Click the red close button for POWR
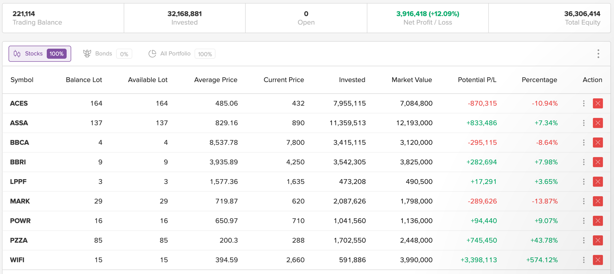Screen dimensions: 614x274 click(x=598, y=221)
